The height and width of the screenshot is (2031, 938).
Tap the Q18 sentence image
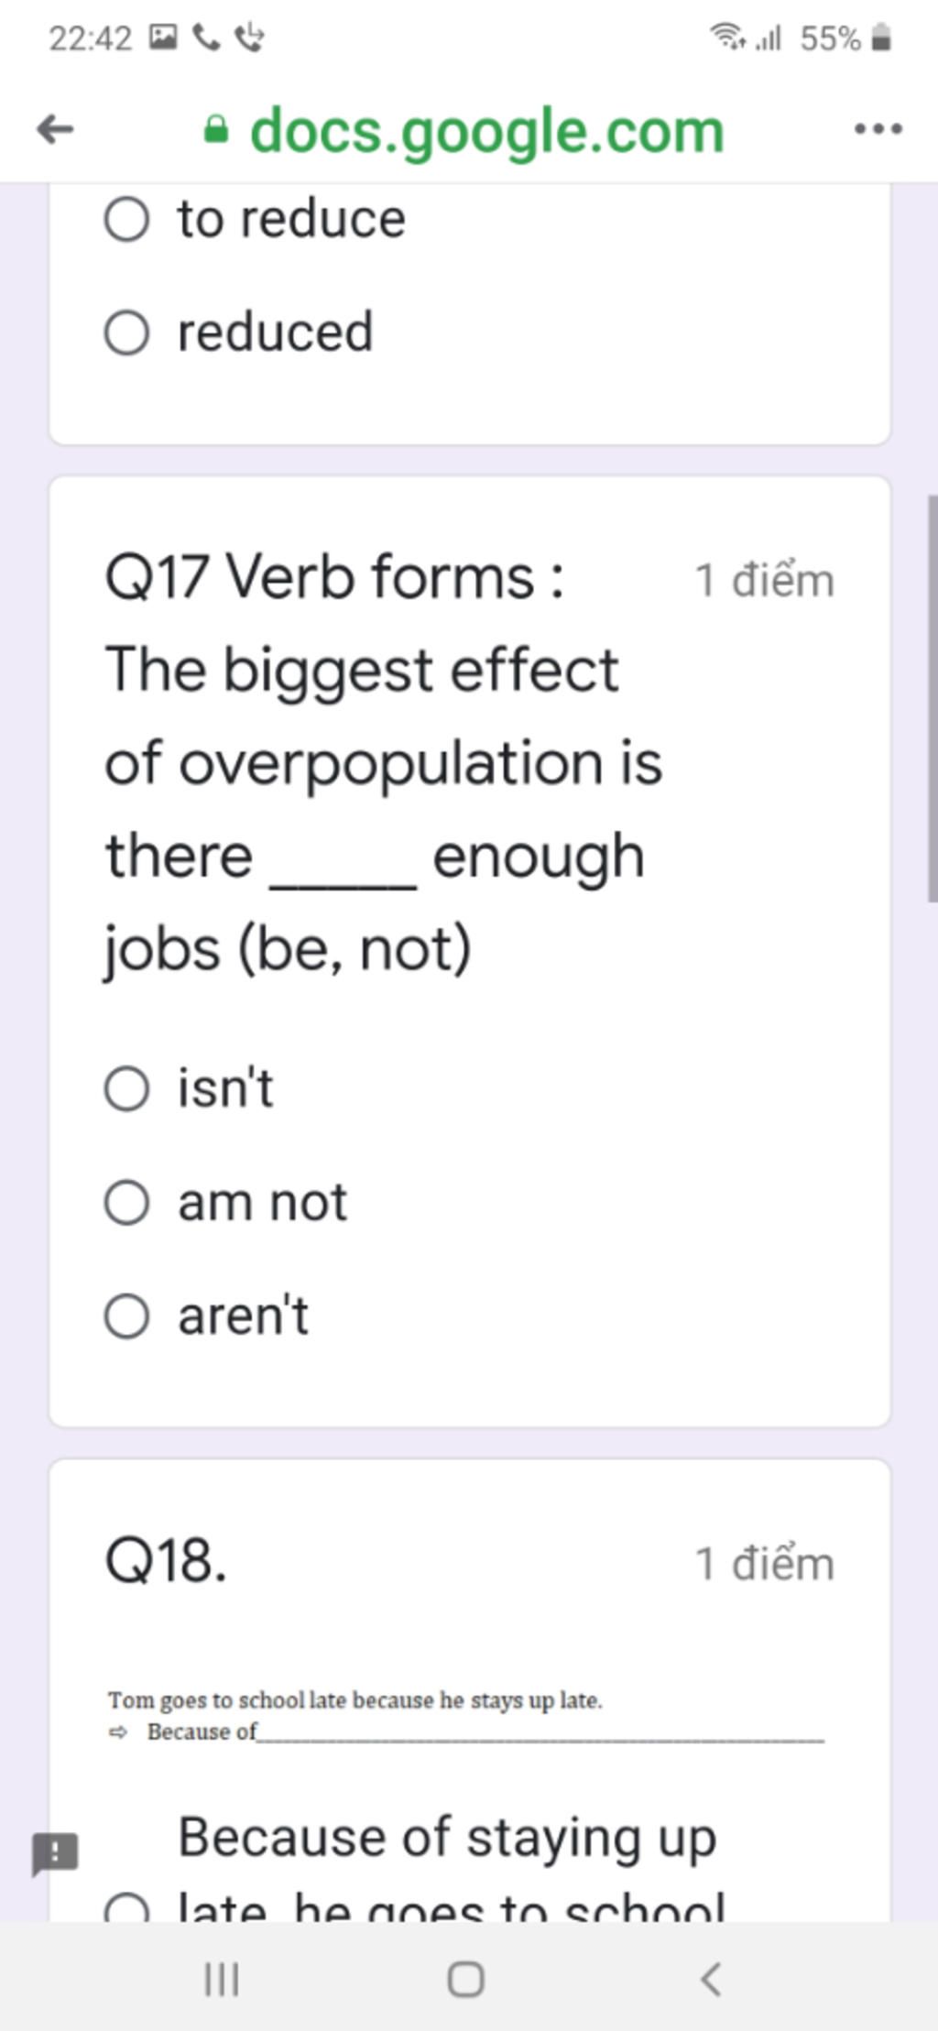coord(465,1716)
